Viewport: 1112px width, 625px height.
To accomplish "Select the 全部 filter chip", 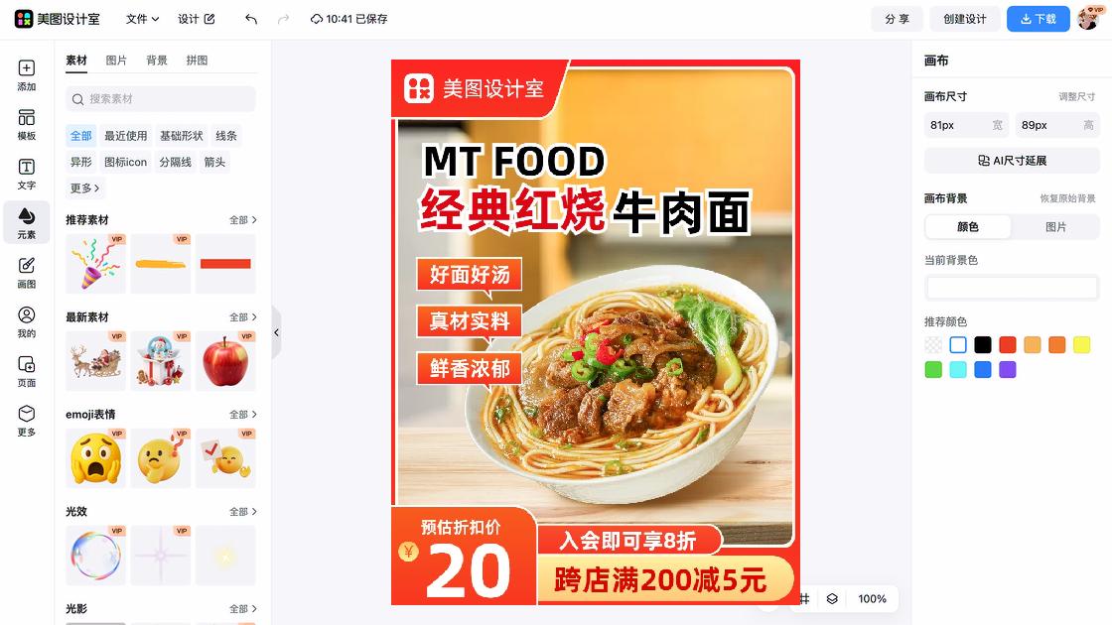I will pyautogui.click(x=80, y=135).
